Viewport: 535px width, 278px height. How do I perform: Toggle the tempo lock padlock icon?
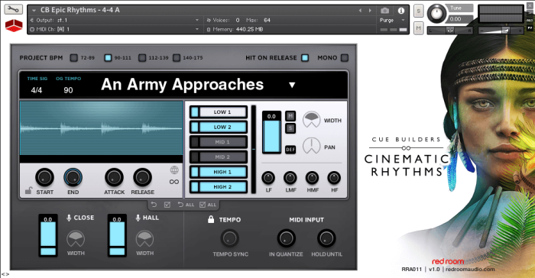pos(211,219)
